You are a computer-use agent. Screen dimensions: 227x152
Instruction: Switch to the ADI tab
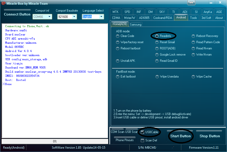tap(185, 12)
